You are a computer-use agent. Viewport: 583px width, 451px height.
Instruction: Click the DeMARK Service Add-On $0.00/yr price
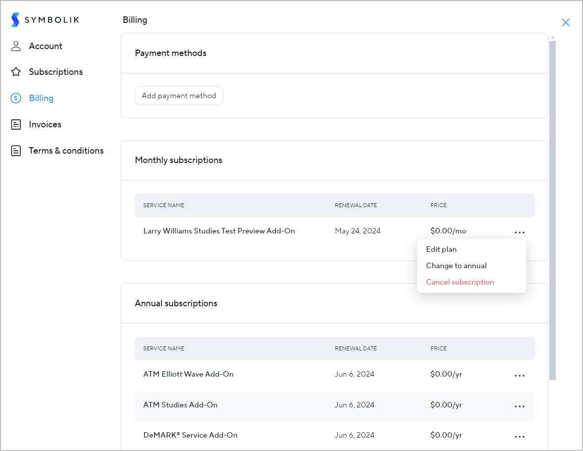pos(446,435)
